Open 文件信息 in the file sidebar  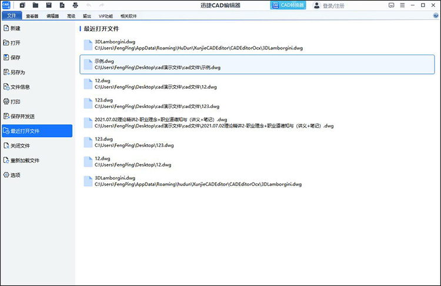coord(37,87)
